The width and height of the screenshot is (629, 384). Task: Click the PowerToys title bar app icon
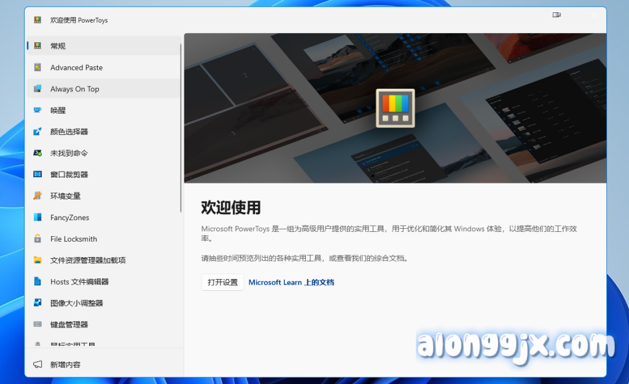point(37,20)
